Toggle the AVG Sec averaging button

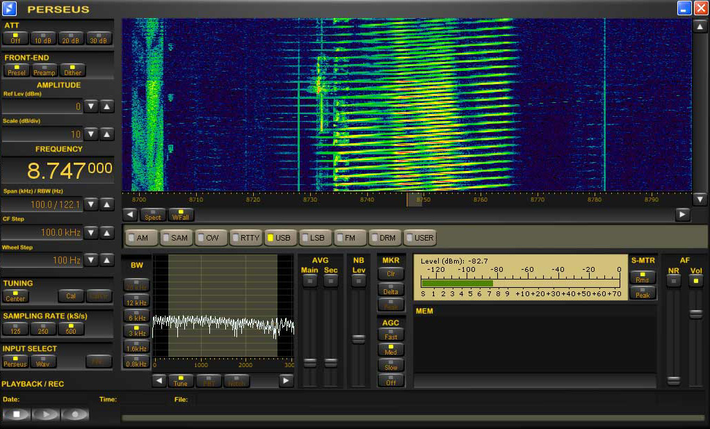point(330,281)
